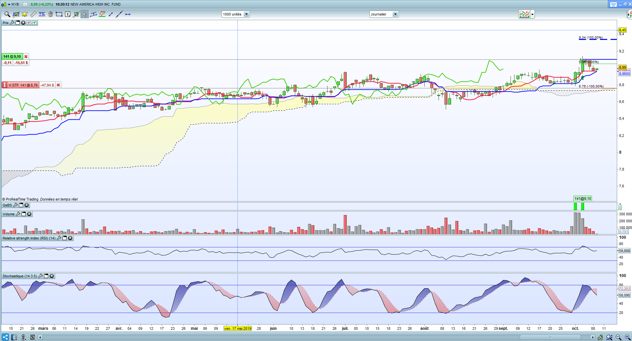Select the text annotation tool

click(68, 14)
